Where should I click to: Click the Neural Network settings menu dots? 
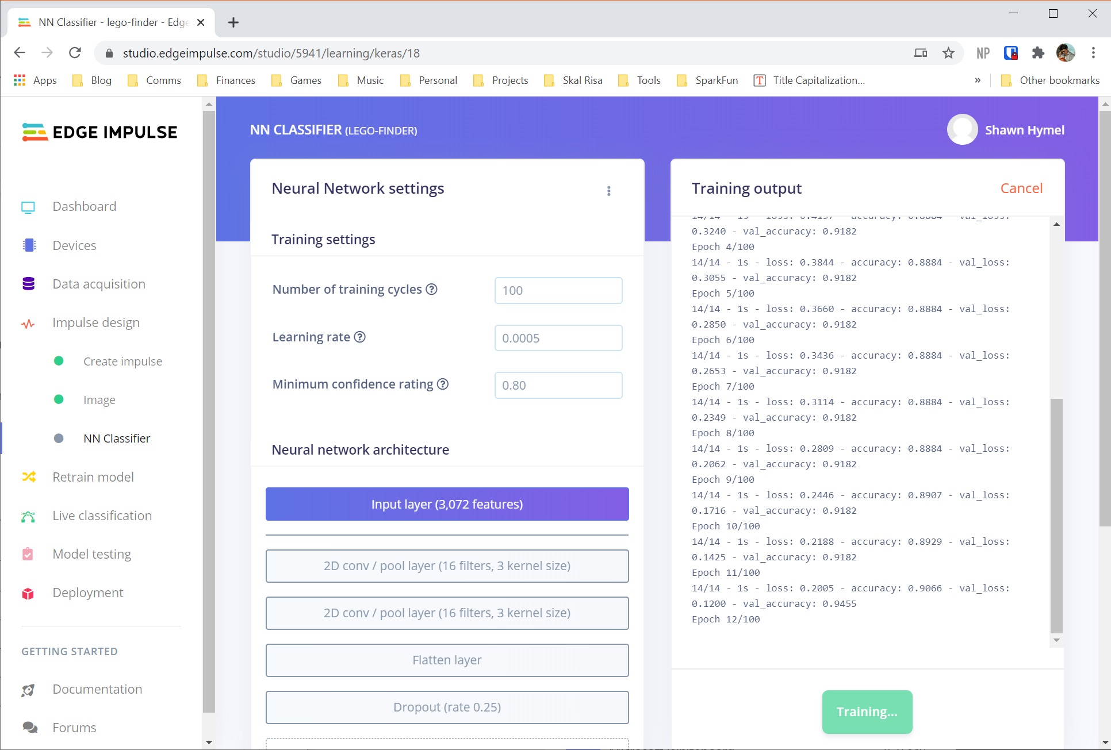pyautogui.click(x=608, y=191)
